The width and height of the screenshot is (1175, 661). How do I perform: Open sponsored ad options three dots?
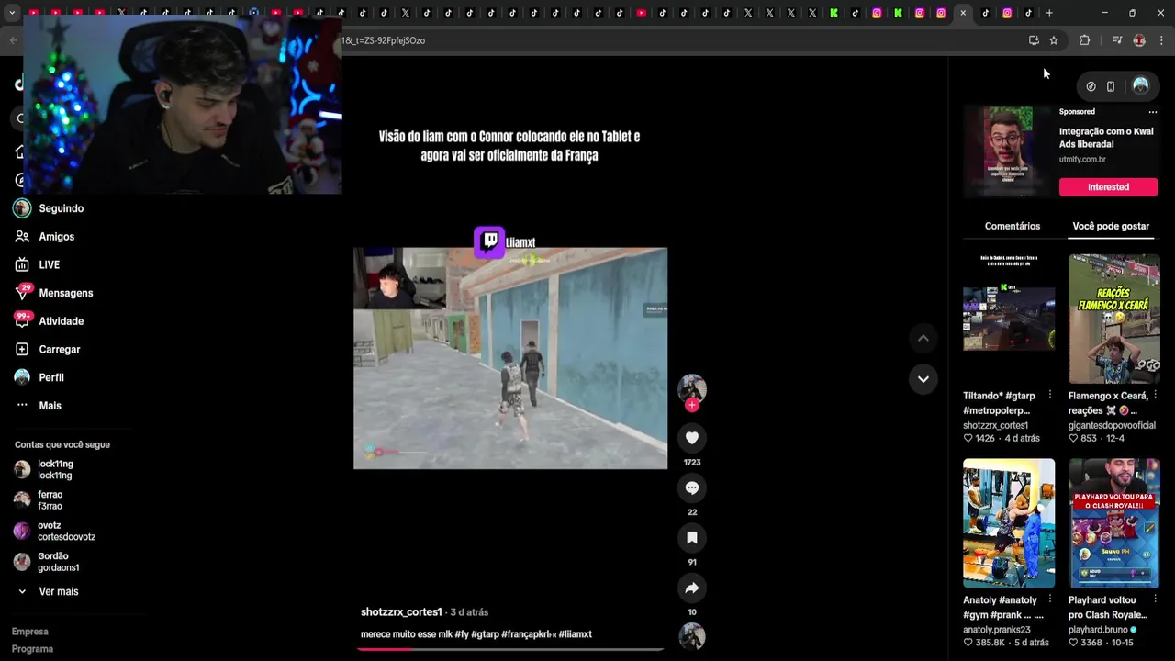[1153, 112]
